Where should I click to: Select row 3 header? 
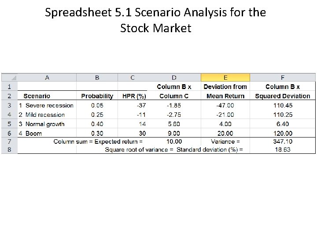coord(9,105)
